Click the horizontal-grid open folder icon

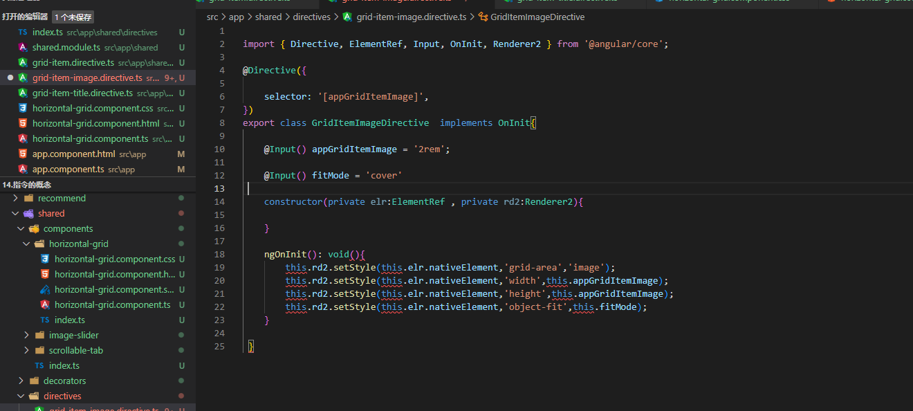point(39,244)
